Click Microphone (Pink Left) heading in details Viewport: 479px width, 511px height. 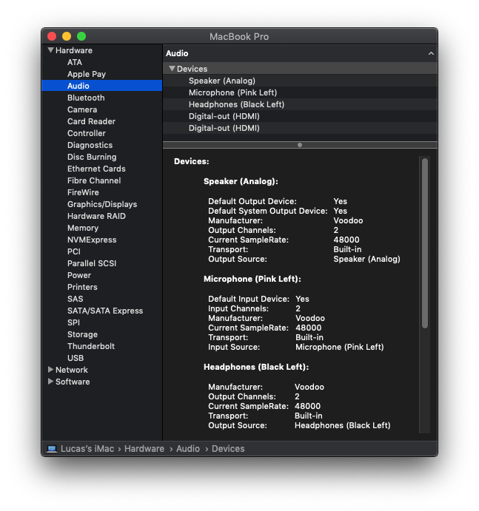click(252, 279)
